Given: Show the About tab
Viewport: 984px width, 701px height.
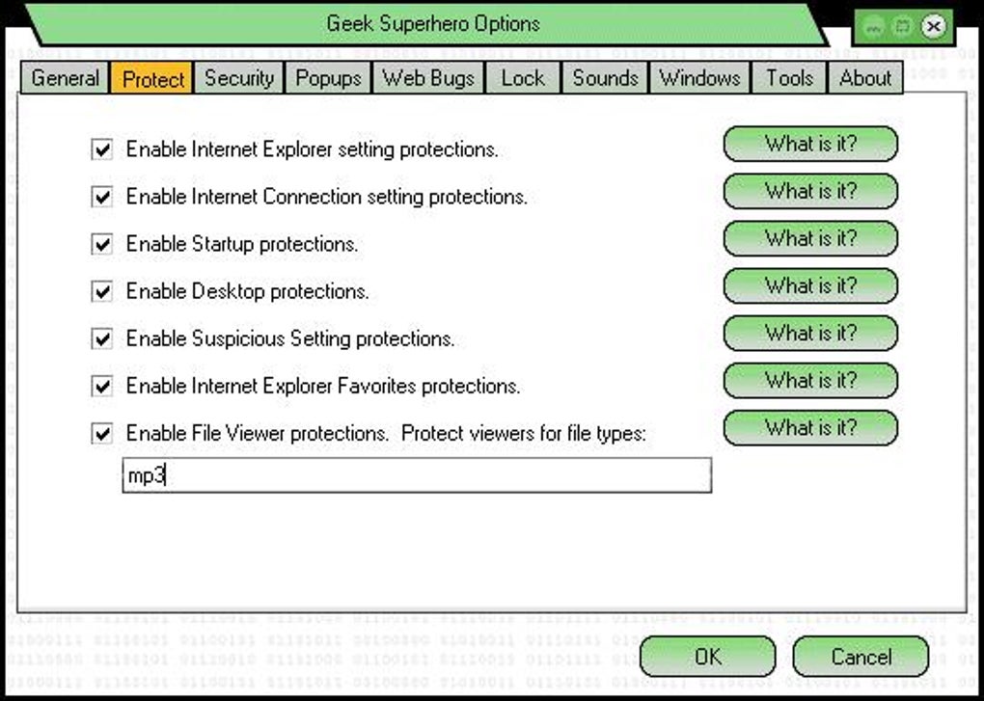Looking at the screenshot, I should click(x=865, y=78).
